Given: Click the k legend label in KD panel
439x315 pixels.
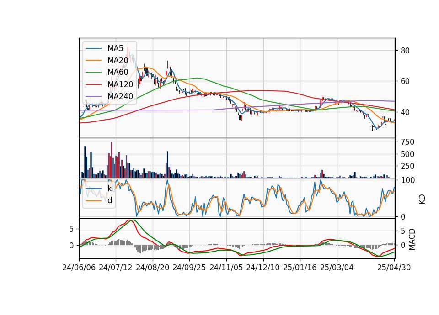Looking at the screenshot, I should pos(109,189).
